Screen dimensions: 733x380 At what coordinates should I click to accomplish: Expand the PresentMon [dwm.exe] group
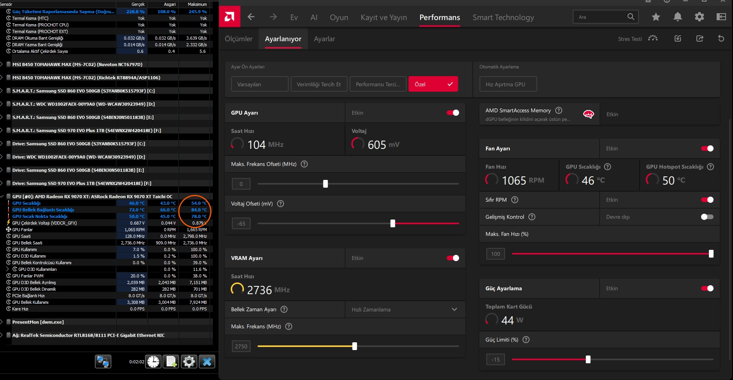(2, 322)
